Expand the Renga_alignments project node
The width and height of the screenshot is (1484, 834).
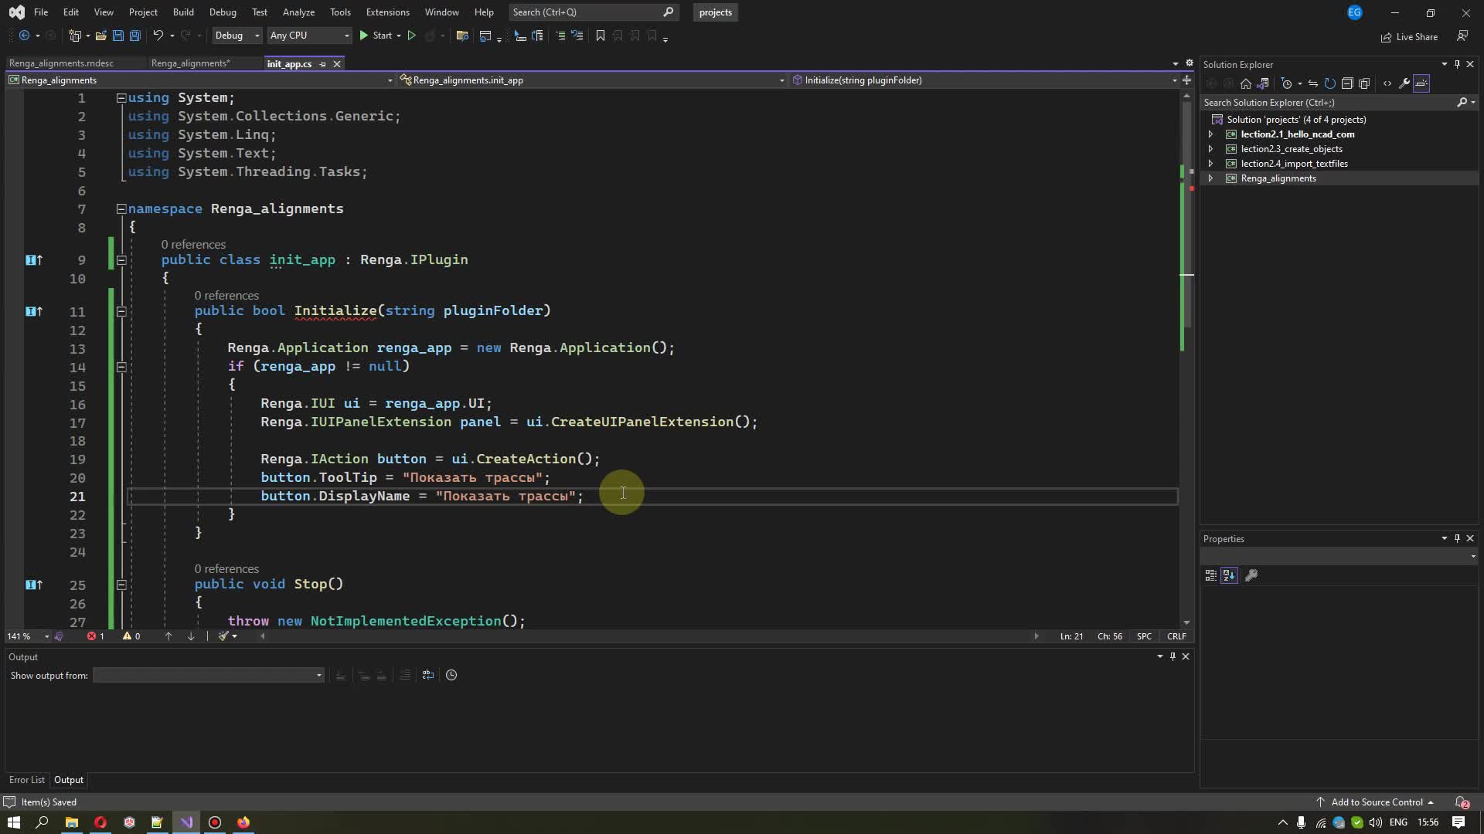tap(1210, 178)
